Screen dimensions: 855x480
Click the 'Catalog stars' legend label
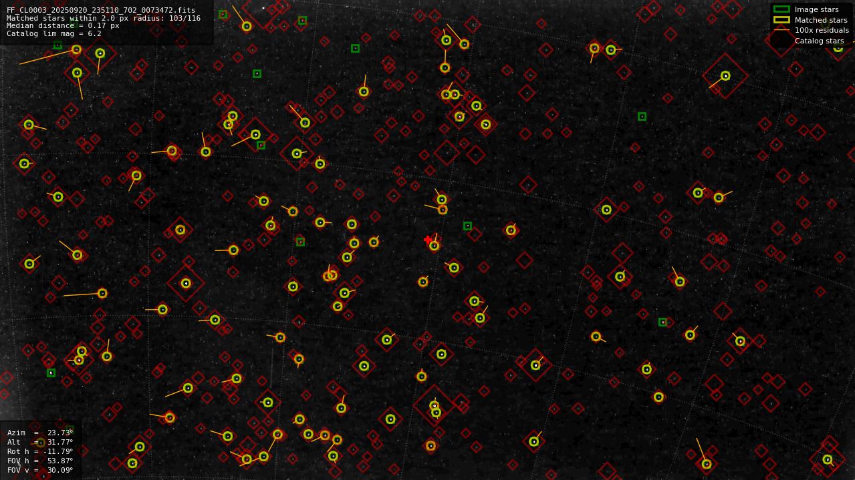(x=819, y=41)
